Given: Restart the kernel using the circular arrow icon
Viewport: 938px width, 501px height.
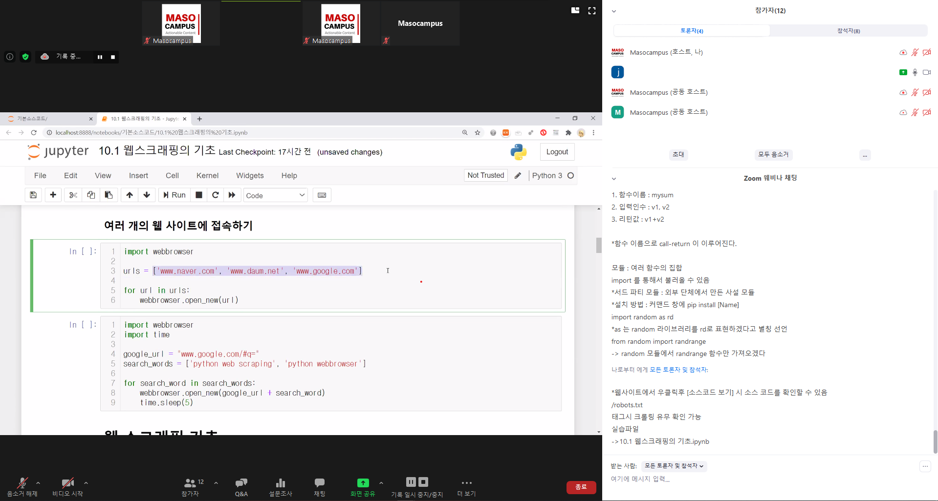Looking at the screenshot, I should tap(215, 195).
